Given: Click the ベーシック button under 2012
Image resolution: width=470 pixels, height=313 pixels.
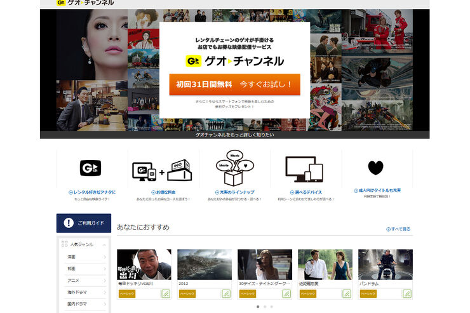Looking at the screenshot, I should tap(187, 294).
